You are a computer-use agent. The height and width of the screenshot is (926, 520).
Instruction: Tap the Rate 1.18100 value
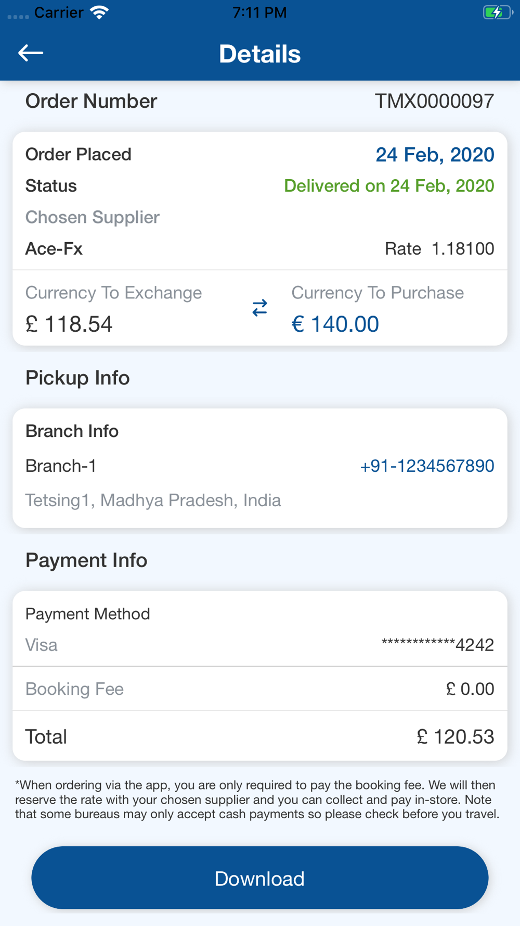pos(439,248)
